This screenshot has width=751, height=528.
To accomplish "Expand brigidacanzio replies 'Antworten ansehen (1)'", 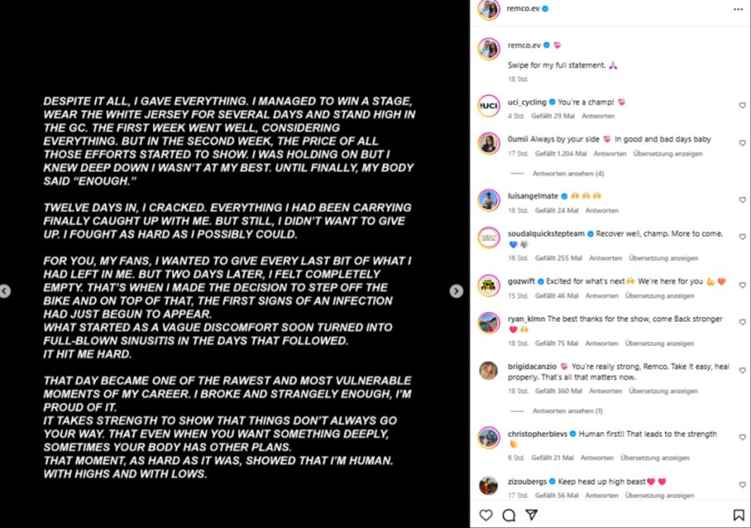I will click(567, 410).
